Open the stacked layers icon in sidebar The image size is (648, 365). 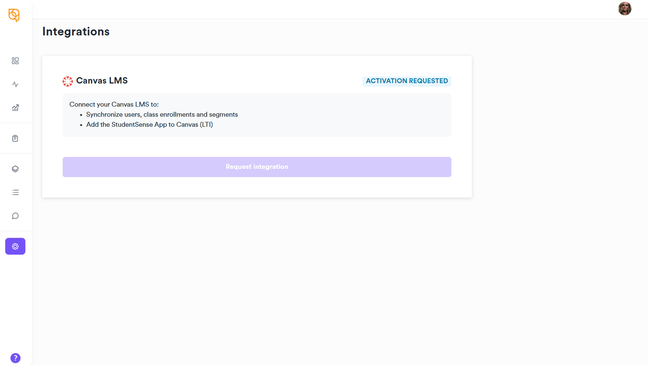point(15,169)
